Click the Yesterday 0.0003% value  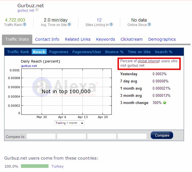pos(159,74)
